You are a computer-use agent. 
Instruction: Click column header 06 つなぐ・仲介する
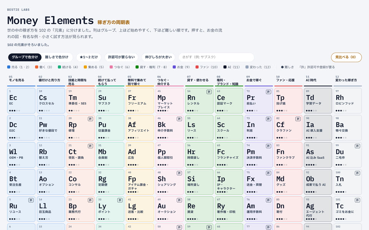(x=170, y=80)
